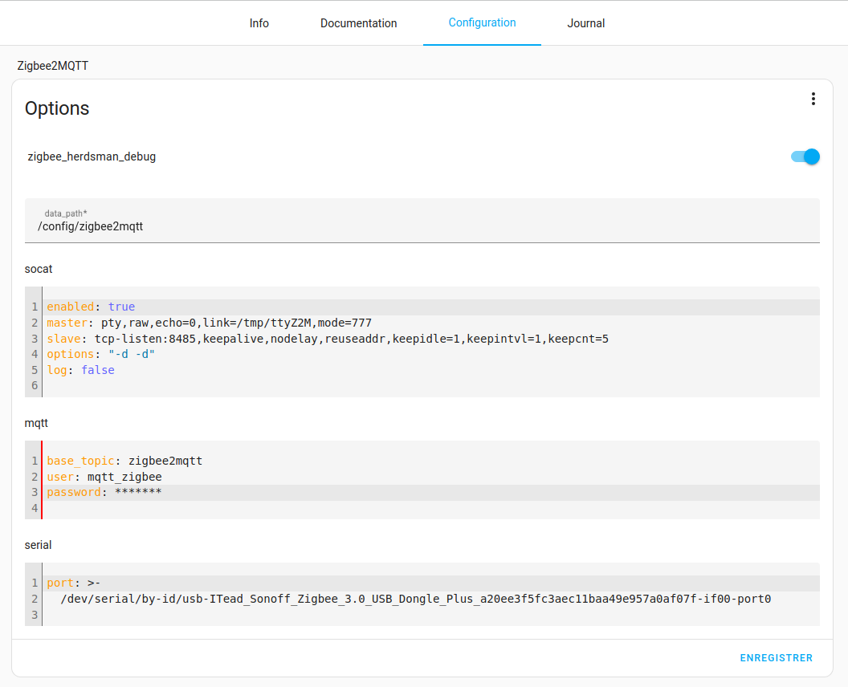
Task: Switch to the Info tab
Action: [259, 23]
